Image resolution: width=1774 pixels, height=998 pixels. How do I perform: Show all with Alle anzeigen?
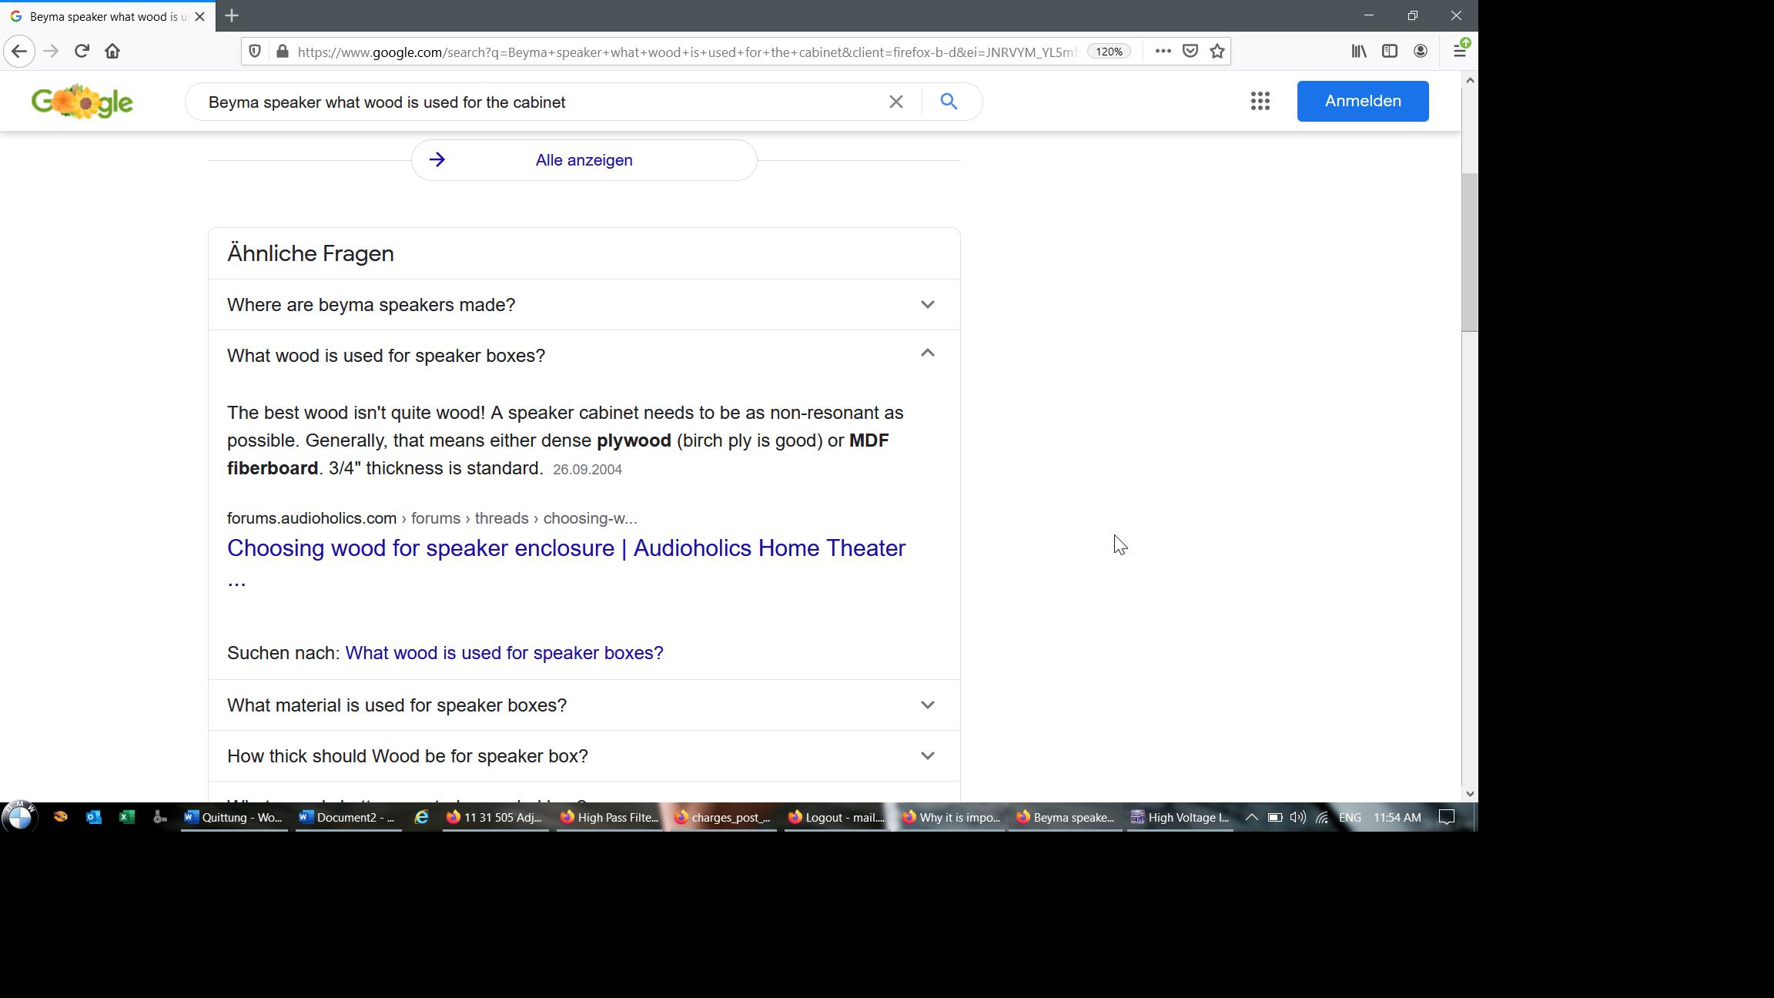coord(584,160)
